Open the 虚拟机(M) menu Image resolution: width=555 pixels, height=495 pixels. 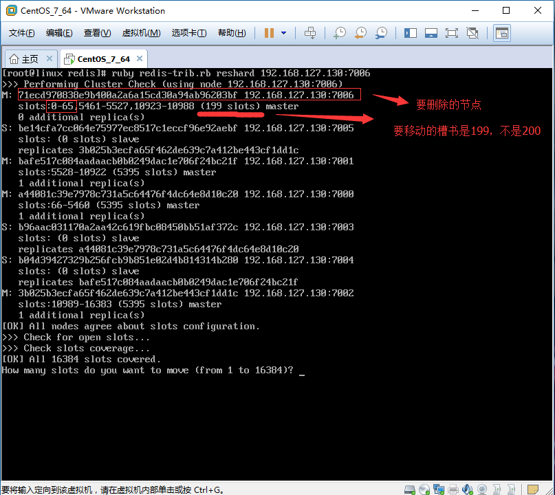(x=141, y=33)
